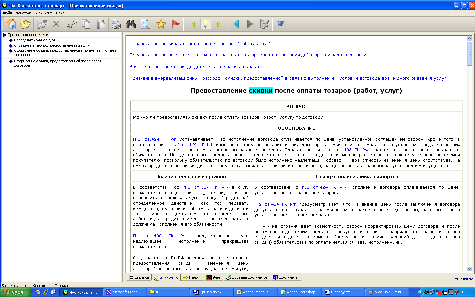Select Оформление скидки в момент заключения договора
Viewport: 475px width, 297px height.
pyautogui.click(x=66, y=53)
